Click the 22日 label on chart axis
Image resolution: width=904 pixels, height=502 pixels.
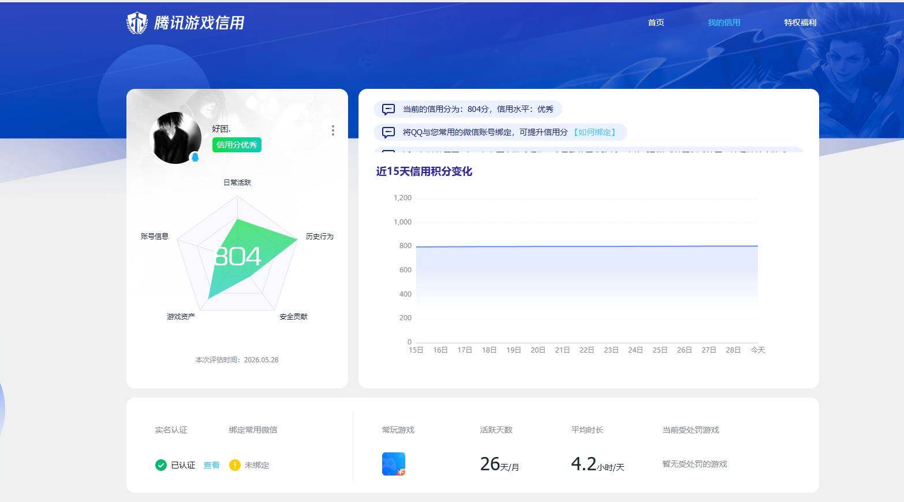587,350
